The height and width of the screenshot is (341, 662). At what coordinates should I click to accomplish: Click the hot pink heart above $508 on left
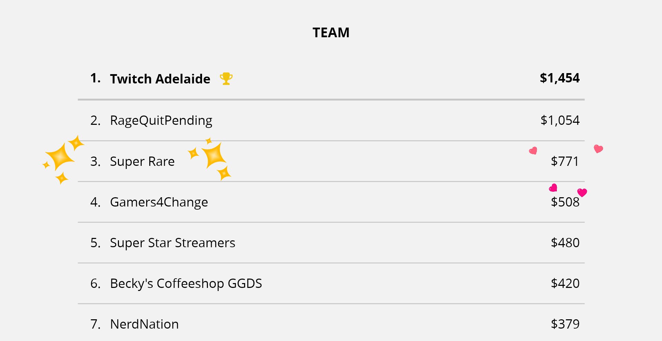553,188
